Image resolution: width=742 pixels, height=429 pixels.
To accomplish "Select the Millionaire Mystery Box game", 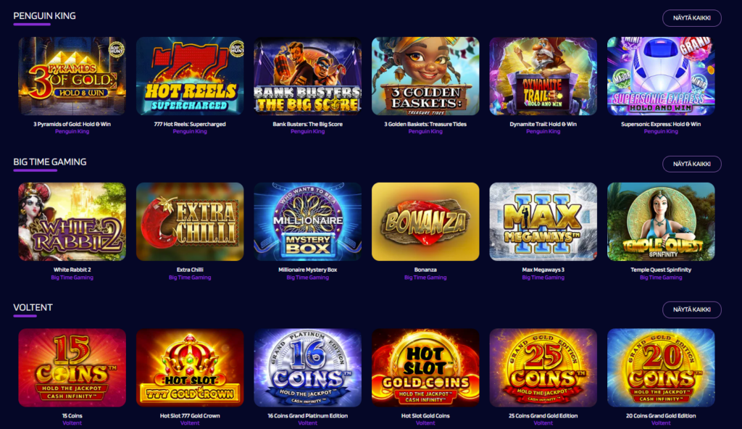I will tap(307, 222).
